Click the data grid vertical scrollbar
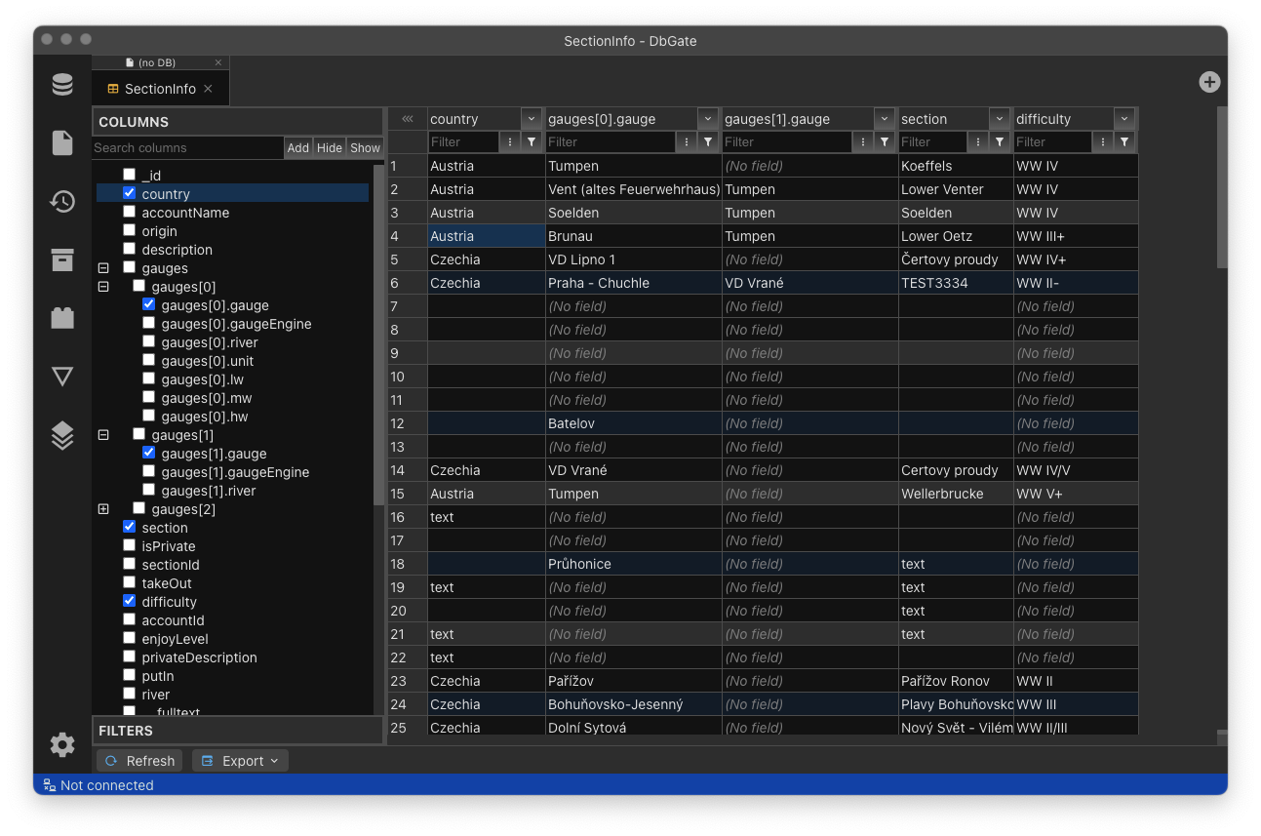This screenshot has width=1261, height=836. (1222, 187)
